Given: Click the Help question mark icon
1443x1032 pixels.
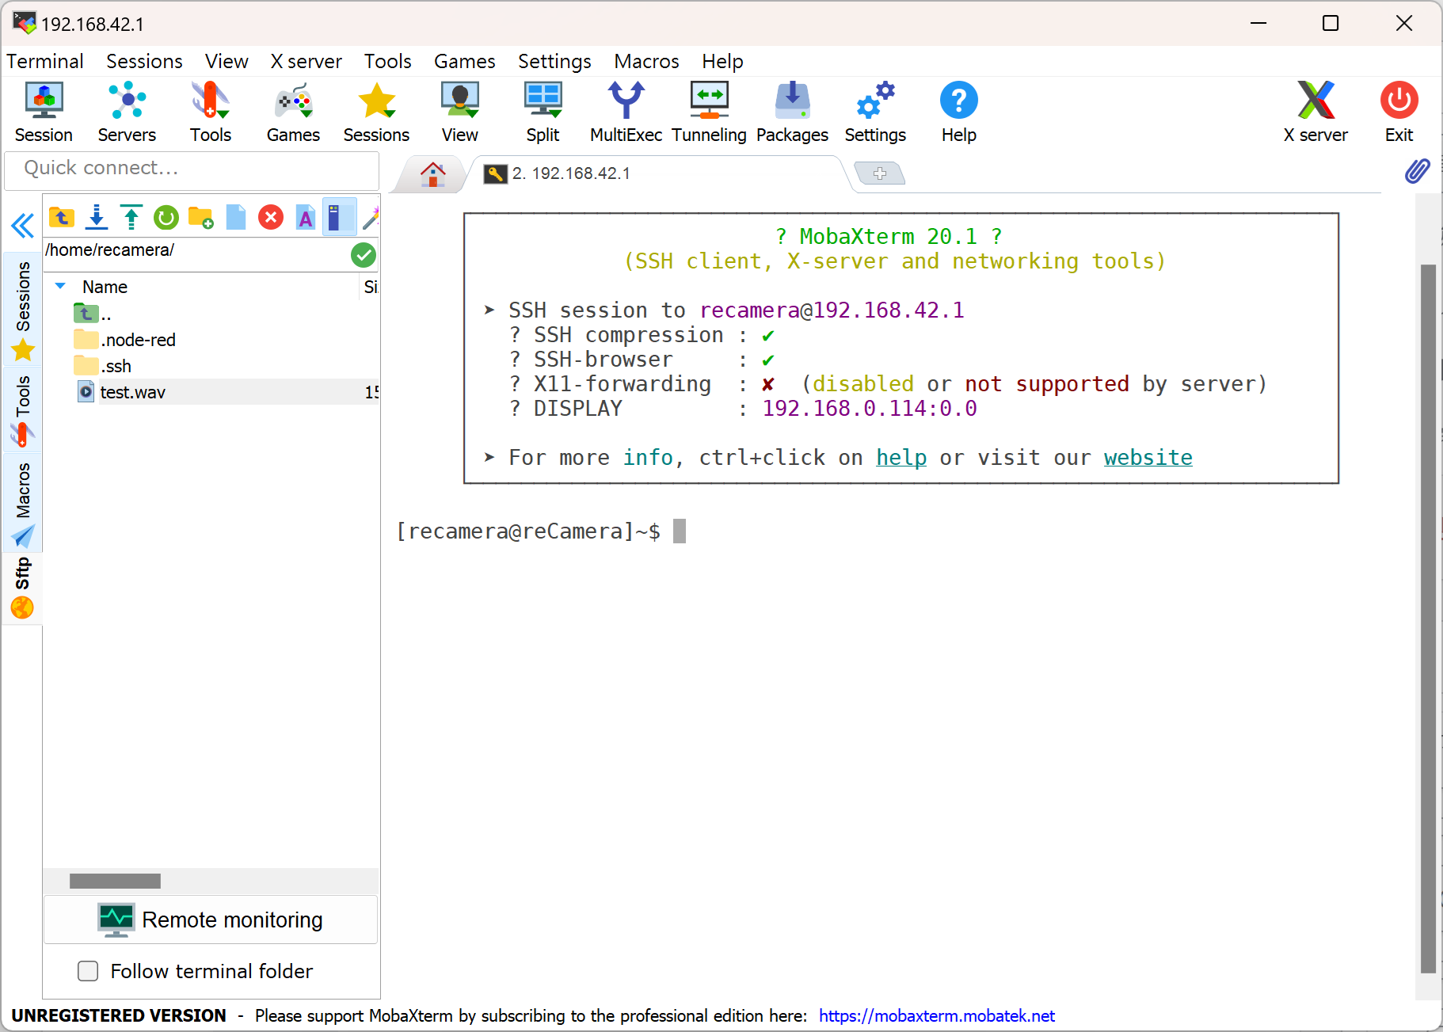Looking at the screenshot, I should 958,112.
